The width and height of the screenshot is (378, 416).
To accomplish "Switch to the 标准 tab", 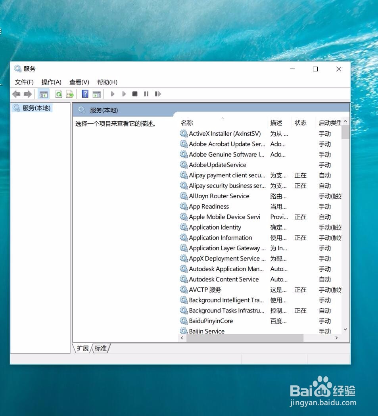I will [100, 348].
